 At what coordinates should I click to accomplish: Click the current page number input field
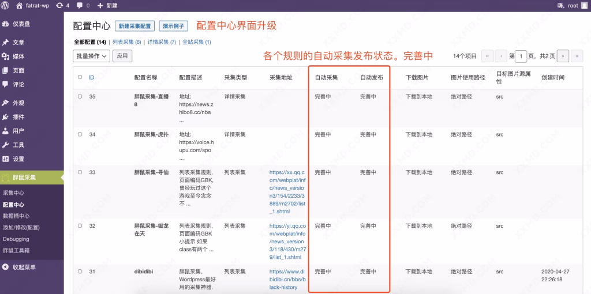(521, 56)
